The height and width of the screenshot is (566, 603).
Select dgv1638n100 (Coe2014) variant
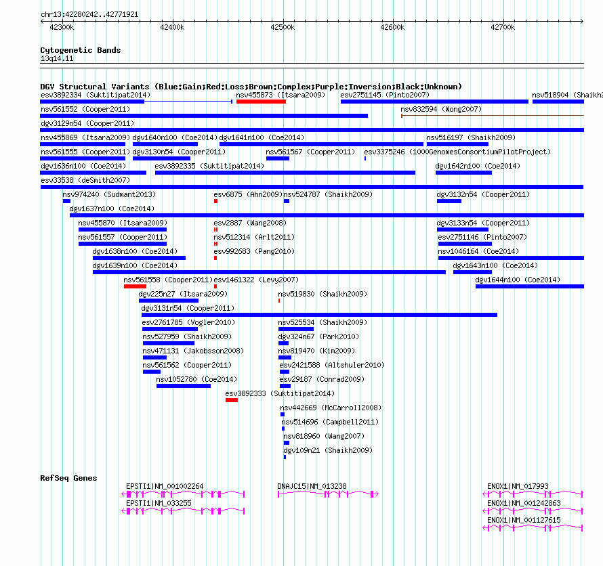click(139, 258)
